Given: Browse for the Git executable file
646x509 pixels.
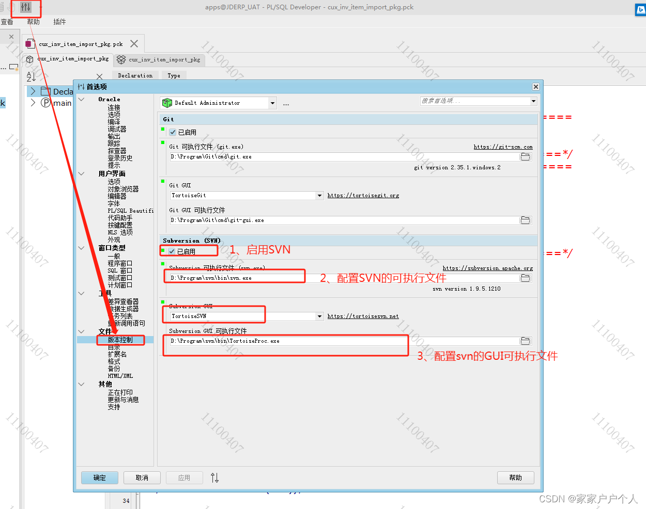Looking at the screenshot, I should [x=525, y=156].
